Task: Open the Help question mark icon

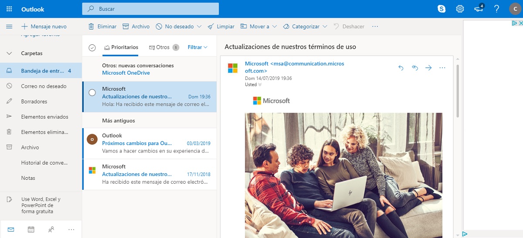Action: click(496, 9)
